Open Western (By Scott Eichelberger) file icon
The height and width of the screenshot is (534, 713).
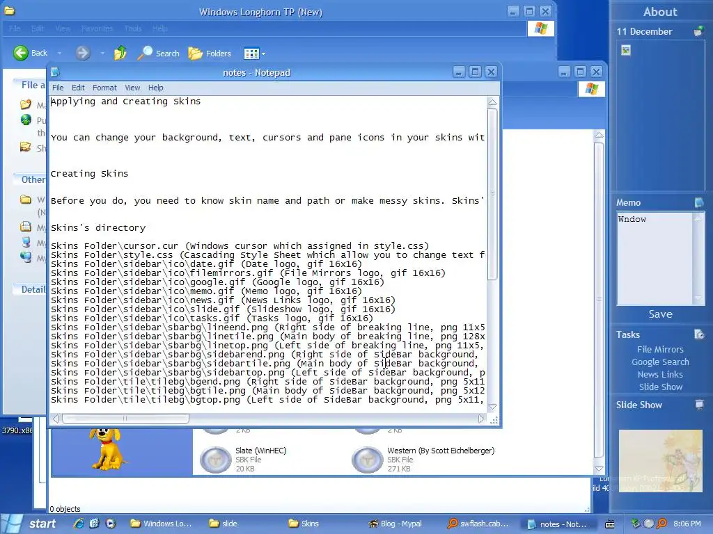(x=368, y=459)
